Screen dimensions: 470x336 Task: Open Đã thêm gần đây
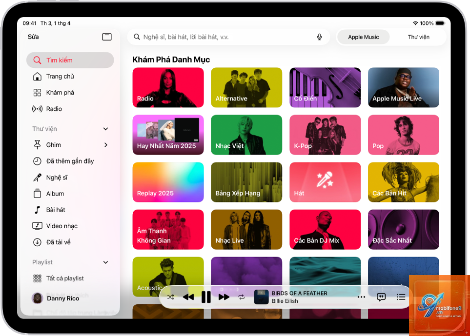coord(70,161)
